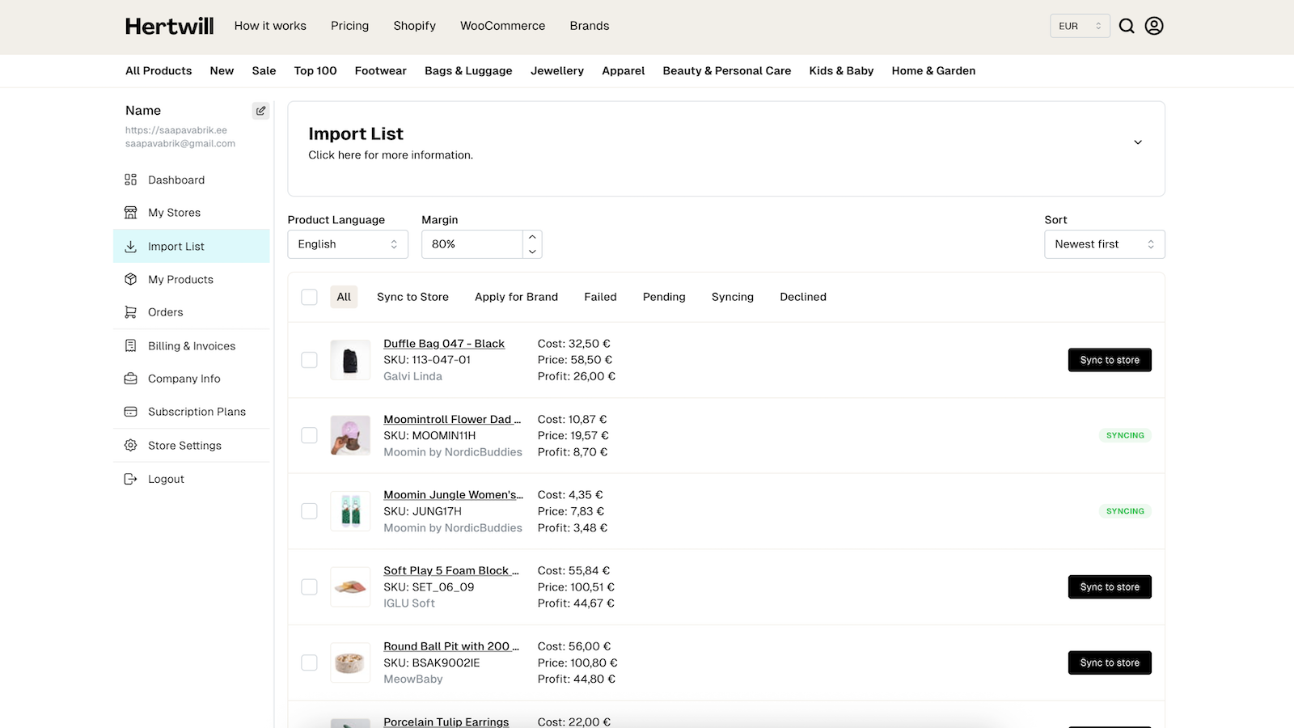Select the Failed filter tab
Screen dimensions: 1294x728
(x=600, y=297)
